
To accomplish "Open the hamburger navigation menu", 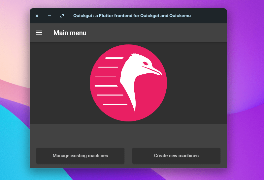I will [39, 33].
